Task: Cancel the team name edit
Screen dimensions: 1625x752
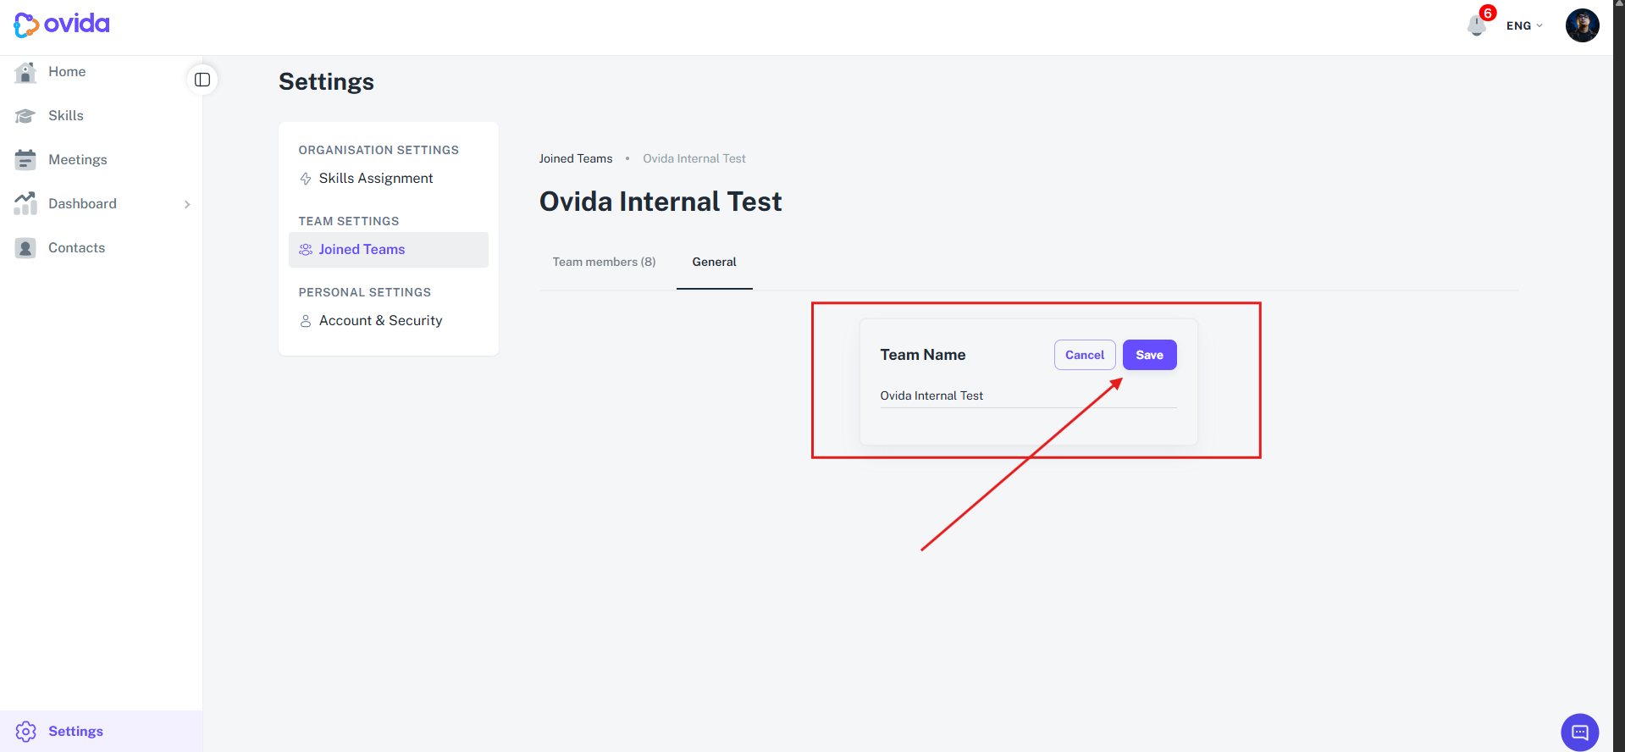Action: (1085, 355)
